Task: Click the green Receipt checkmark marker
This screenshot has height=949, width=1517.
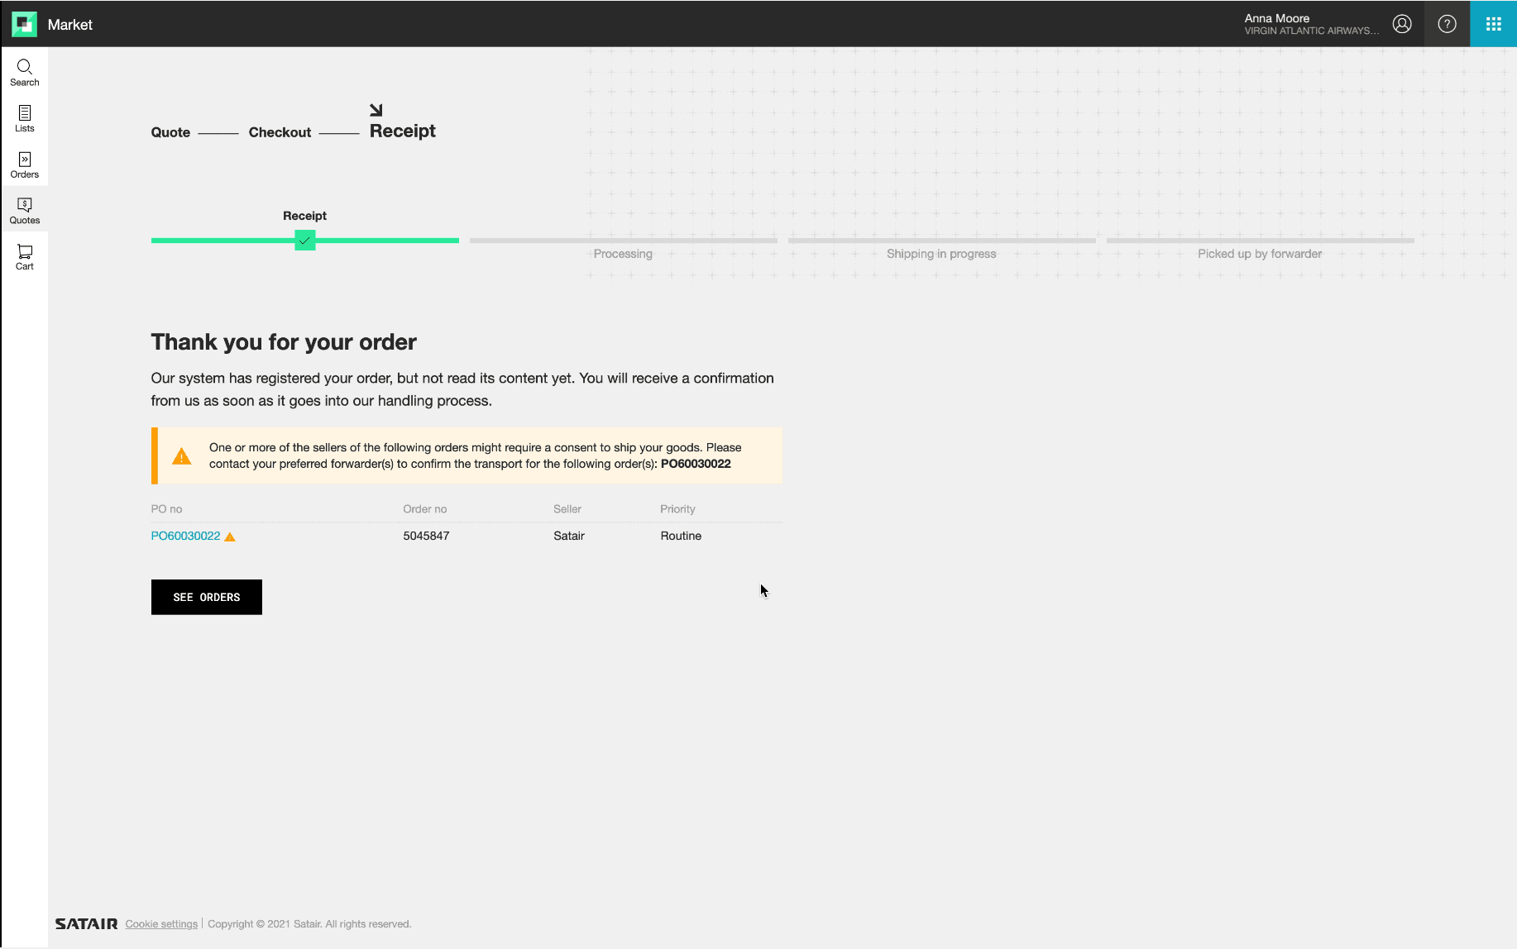Action: [305, 241]
